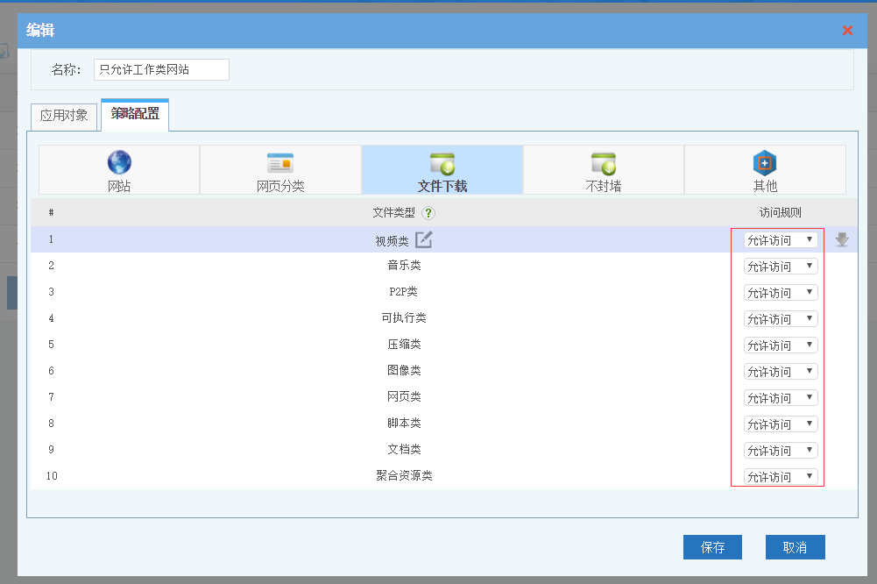The height and width of the screenshot is (584, 877).
Task: Open the 聚合资源类 access rule dropdown
Action: (780, 476)
